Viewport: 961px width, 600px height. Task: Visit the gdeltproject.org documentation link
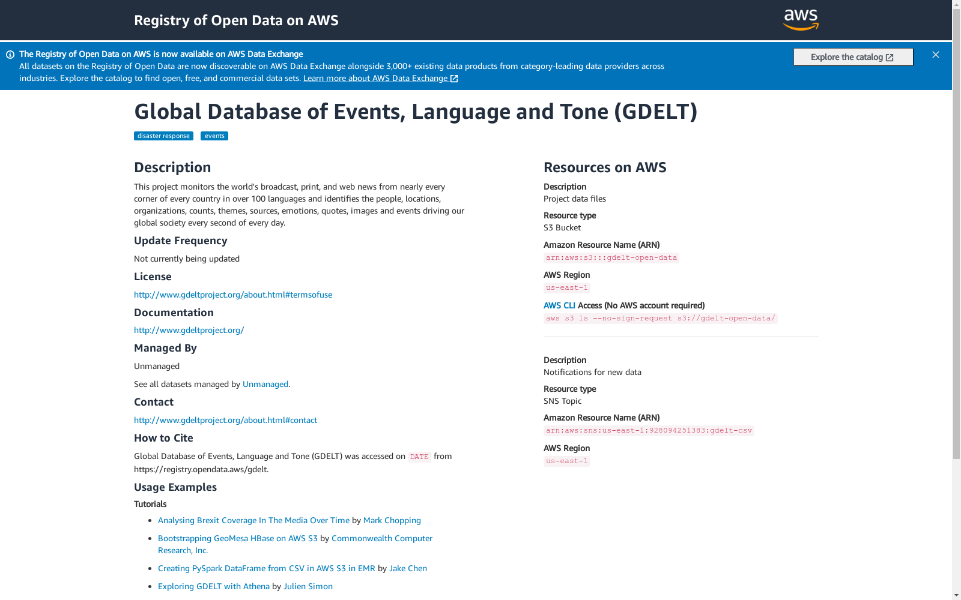189,330
